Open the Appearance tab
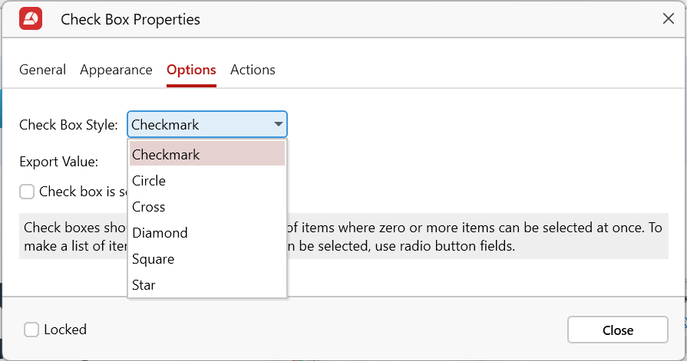Image resolution: width=687 pixels, height=361 pixels. (x=116, y=70)
